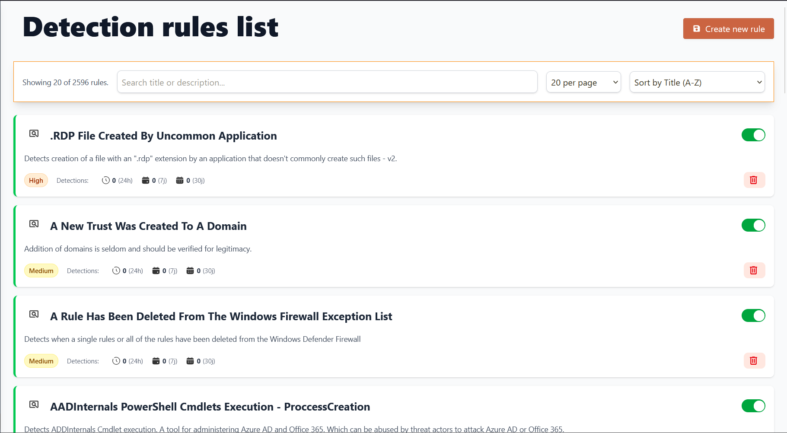Disable the .RDP File Created rule toggle

753,135
